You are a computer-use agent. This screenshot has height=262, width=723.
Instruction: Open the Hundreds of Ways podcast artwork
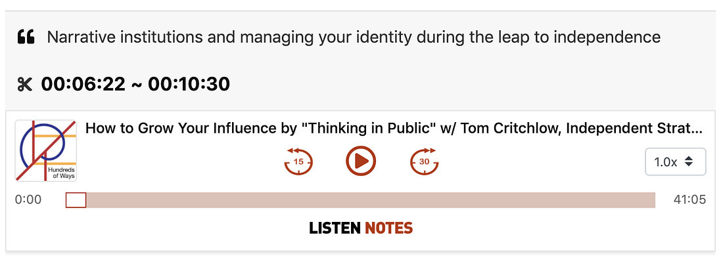[45, 150]
